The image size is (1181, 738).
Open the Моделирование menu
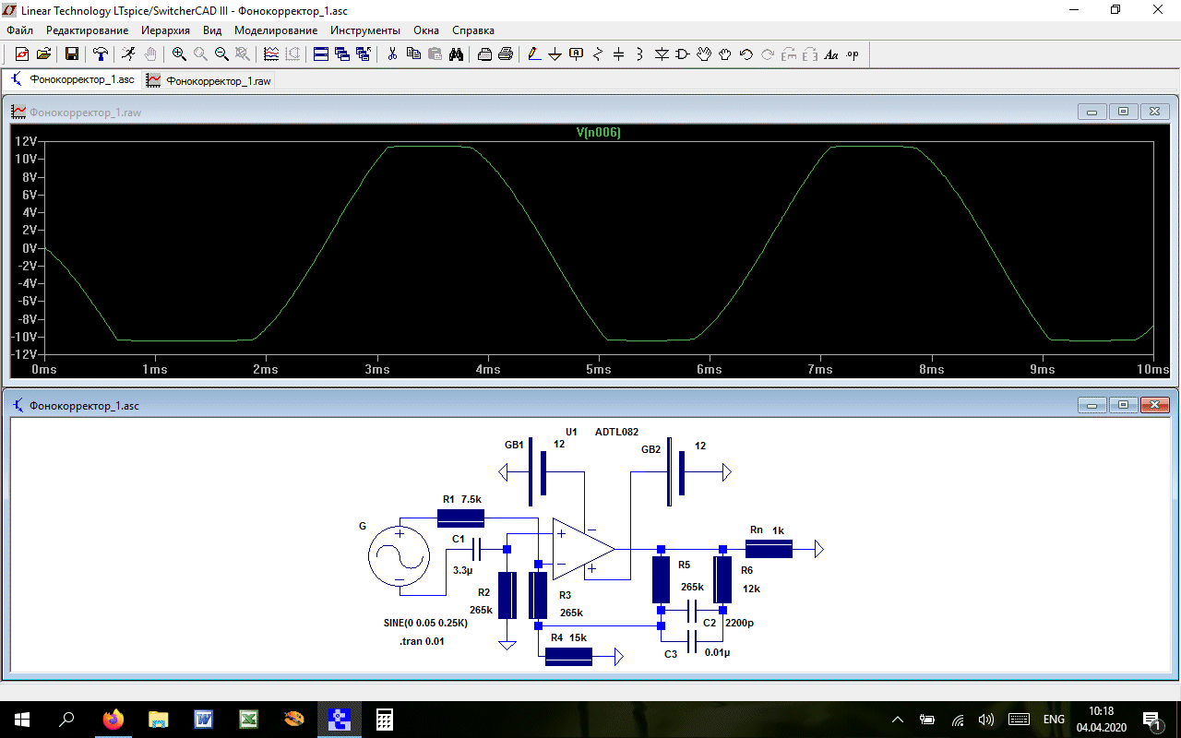[x=276, y=30]
